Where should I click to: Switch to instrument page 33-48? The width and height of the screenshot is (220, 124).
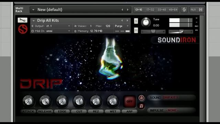click(162, 10)
